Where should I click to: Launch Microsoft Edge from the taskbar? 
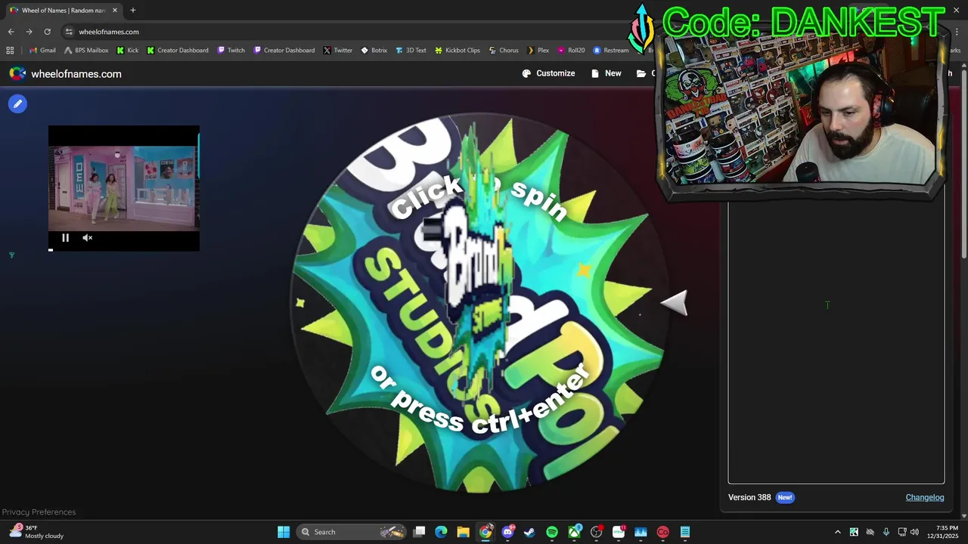442,532
